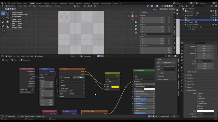
Task: Open the Mix blend type dropdown in Mix node
Action: [112, 79]
